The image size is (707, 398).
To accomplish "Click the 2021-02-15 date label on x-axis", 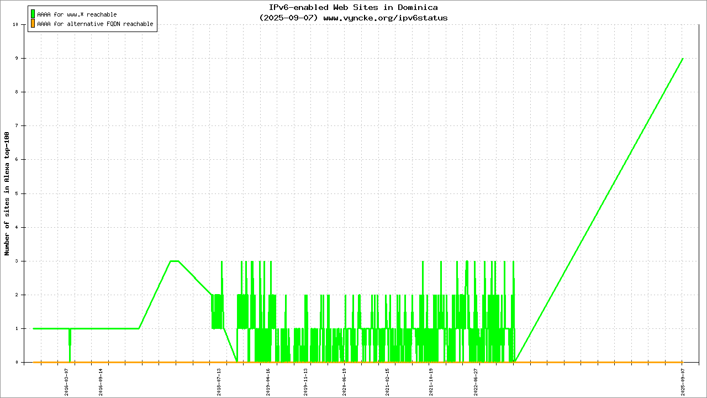I will pos(387,382).
